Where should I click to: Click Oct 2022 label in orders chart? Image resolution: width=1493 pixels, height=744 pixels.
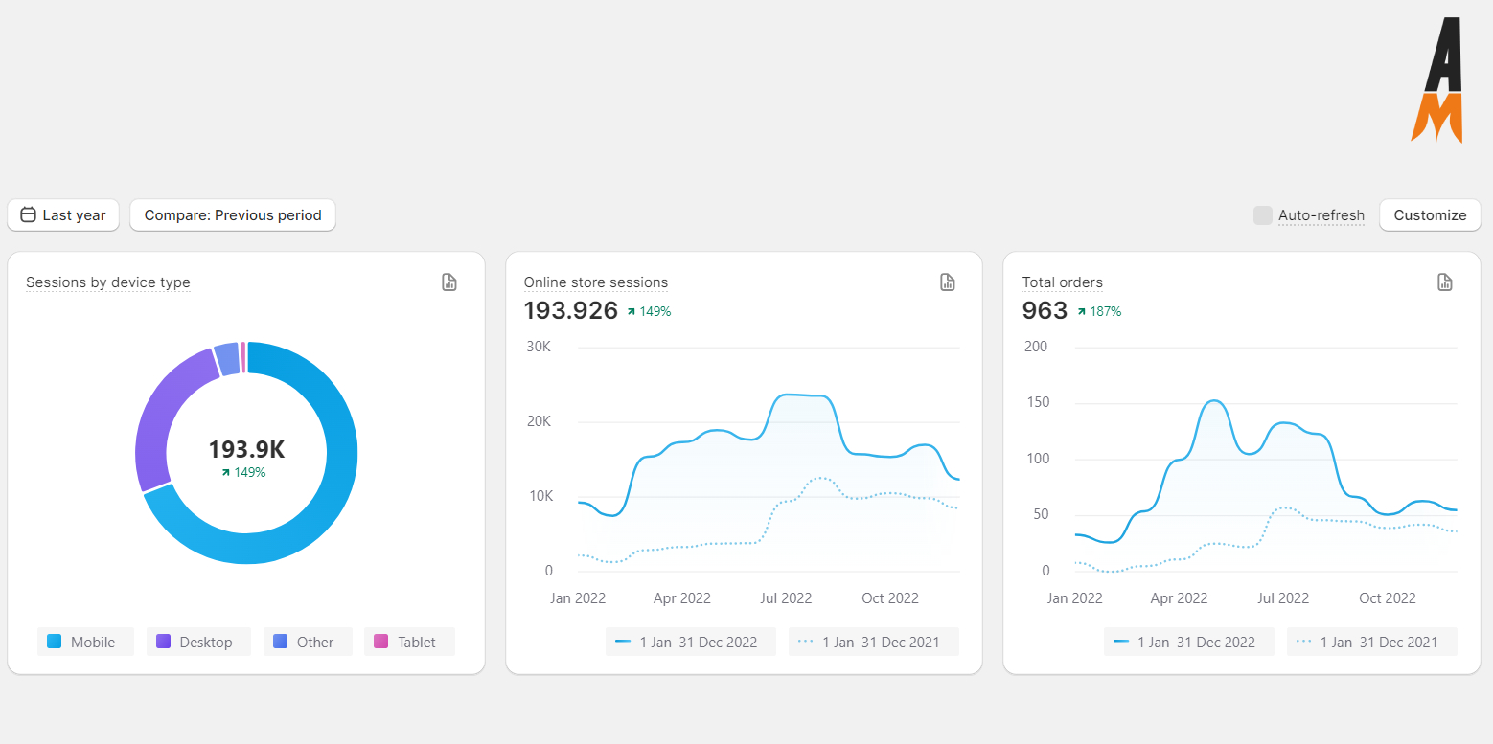(1388, 598)
